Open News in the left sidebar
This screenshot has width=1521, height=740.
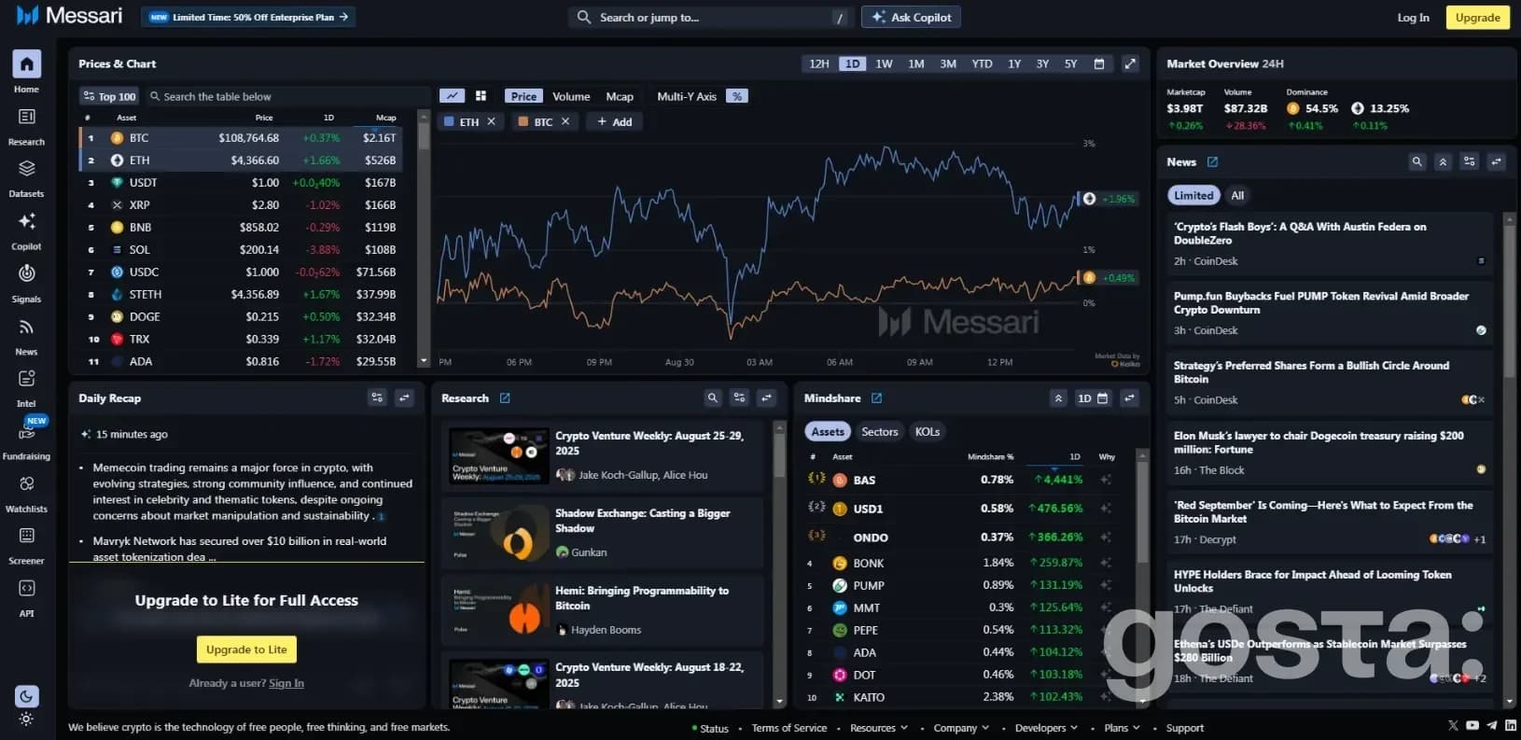(26, 336)
